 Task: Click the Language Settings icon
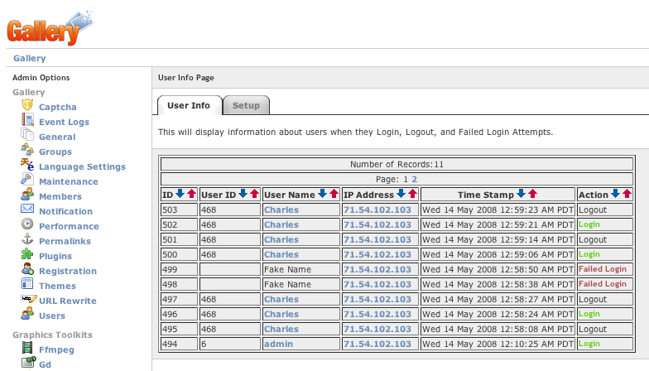tap(27, 164)
